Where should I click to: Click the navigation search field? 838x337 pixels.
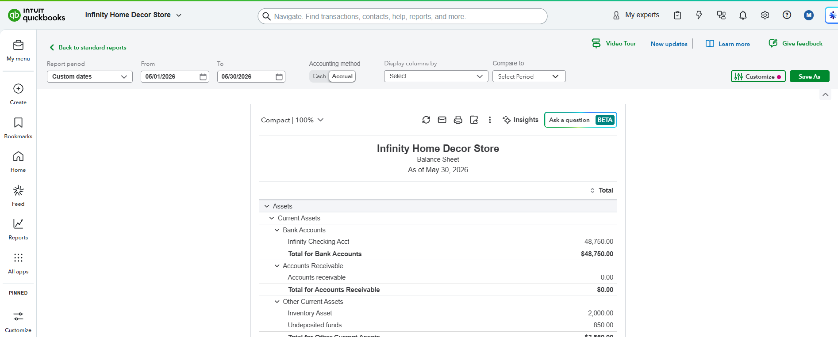402,16
